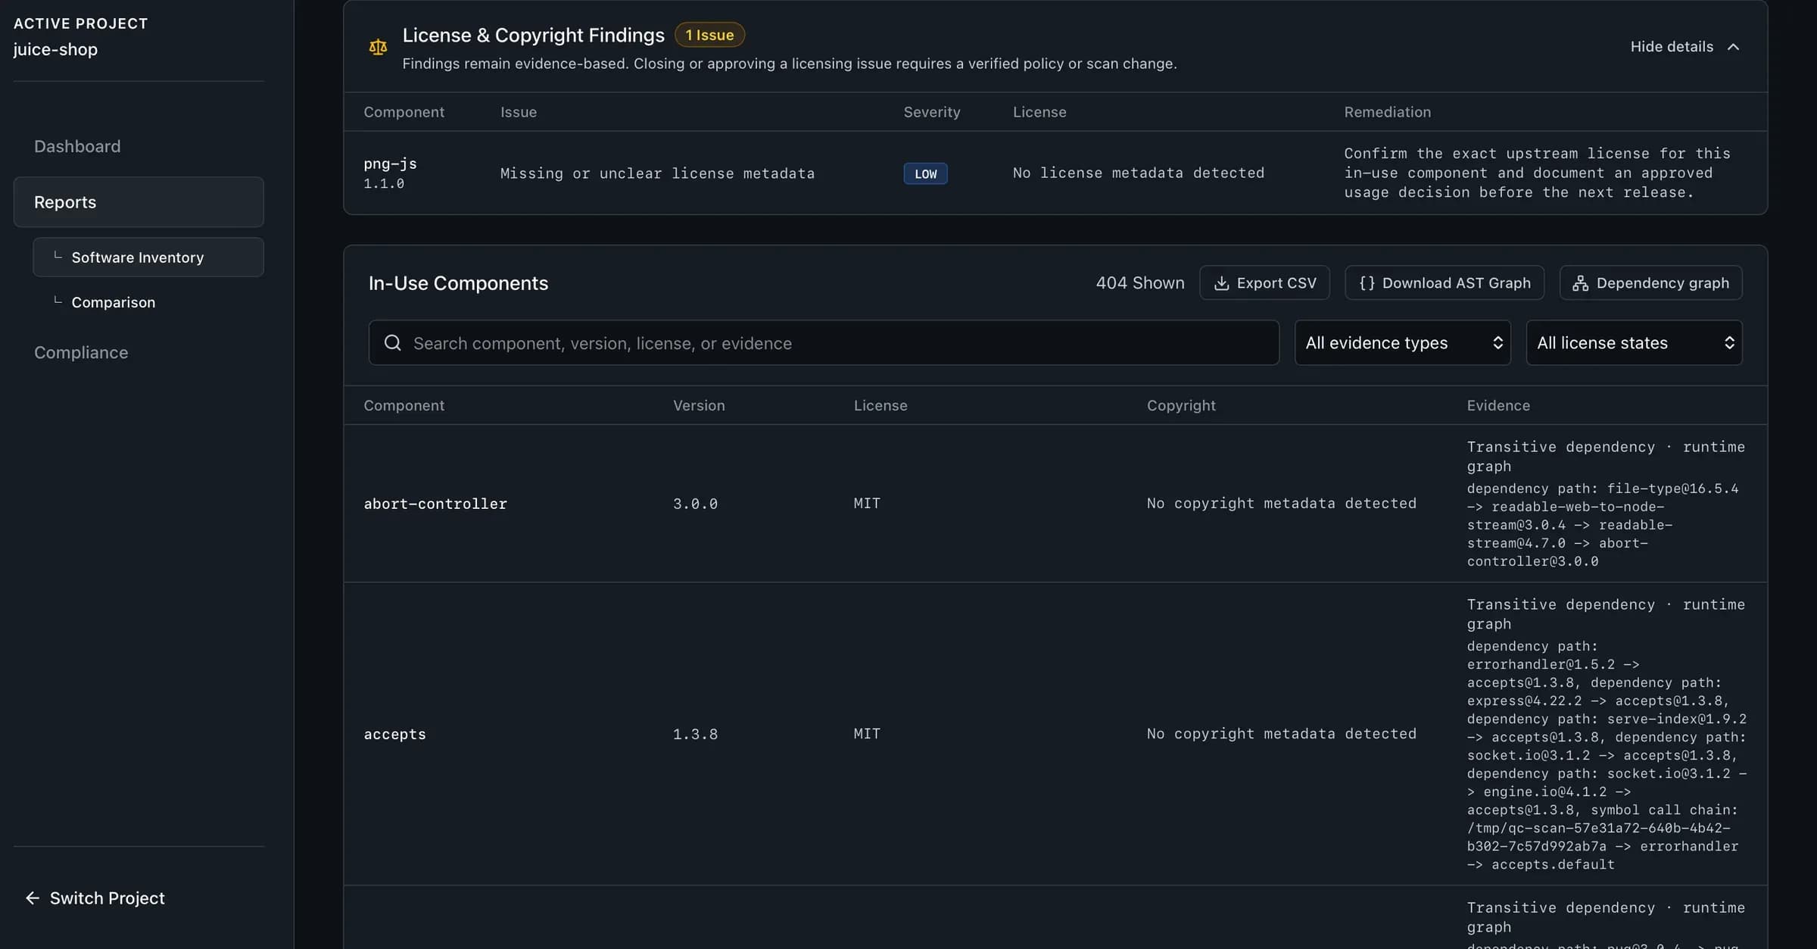Open the All license states dropdown

coord(1634,343)
